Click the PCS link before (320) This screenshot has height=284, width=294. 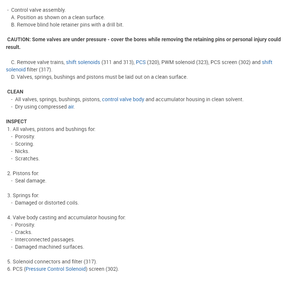point(141,62)
